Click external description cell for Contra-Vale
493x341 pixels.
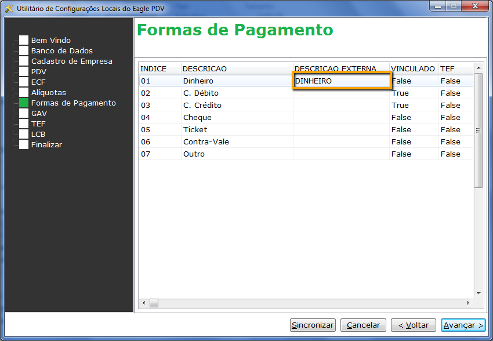pyautogui.click(x=341, y=142)
